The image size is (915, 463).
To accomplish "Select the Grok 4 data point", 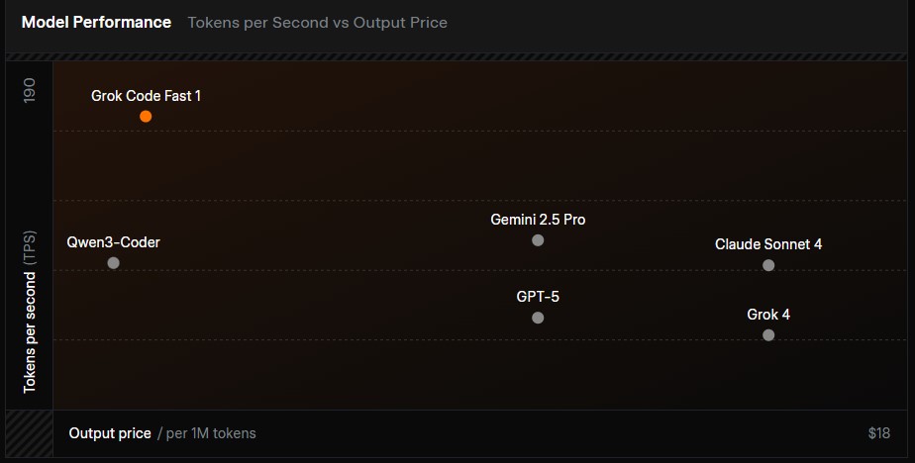I will (768, 335).
